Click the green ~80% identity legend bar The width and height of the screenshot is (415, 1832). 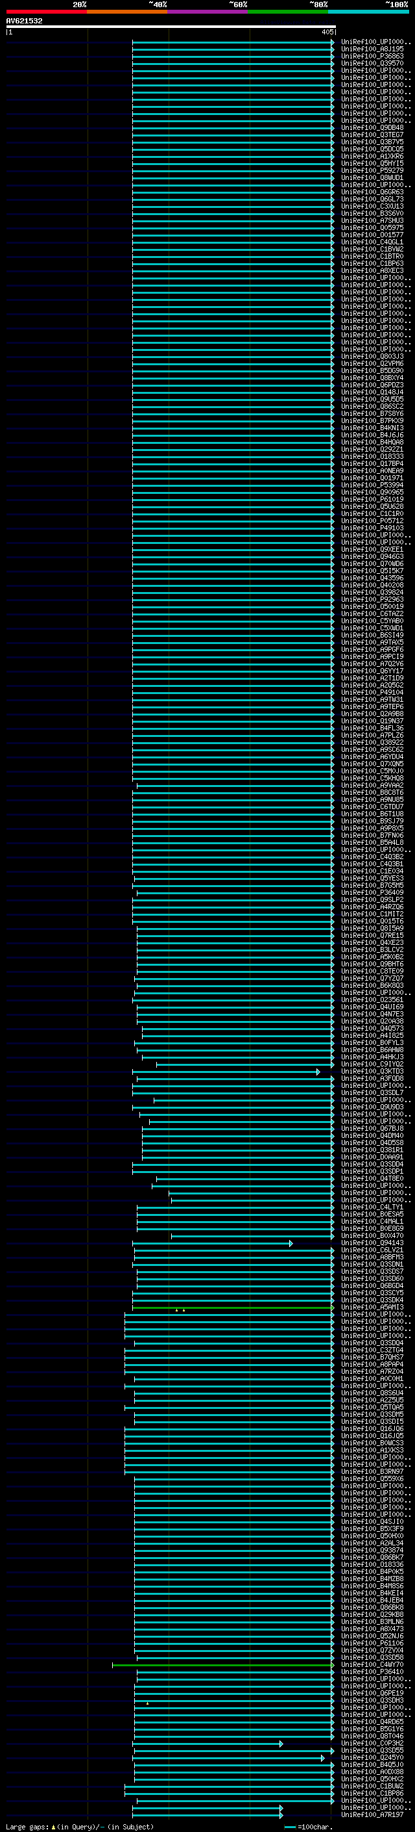pos(288,12)
